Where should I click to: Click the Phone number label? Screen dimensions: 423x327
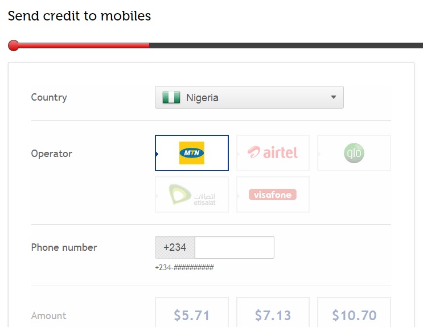(x=64, y=247)
